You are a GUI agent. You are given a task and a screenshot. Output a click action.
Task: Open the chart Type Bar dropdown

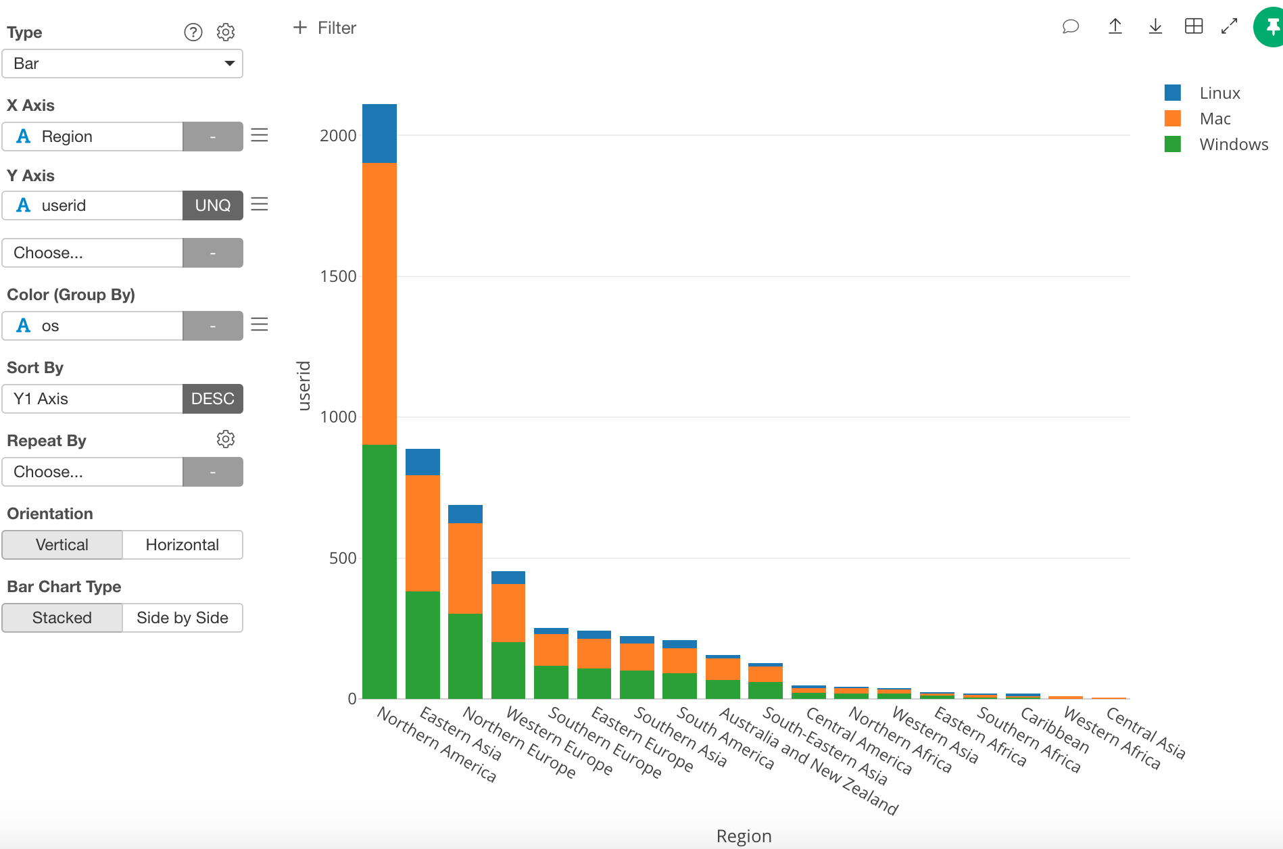[x=122, y=64]
